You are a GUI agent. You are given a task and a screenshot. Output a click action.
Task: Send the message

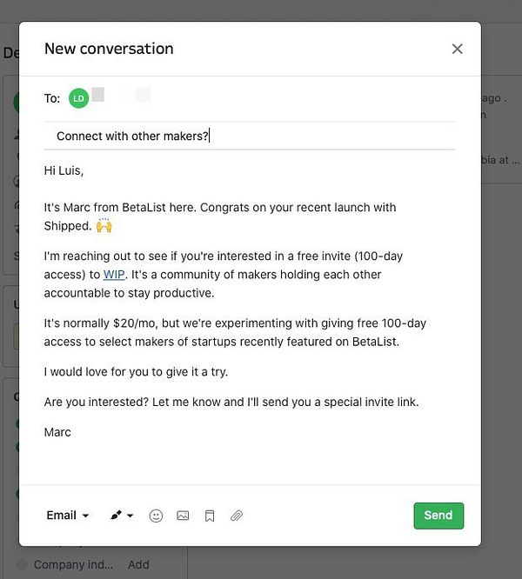[x=438, y=516]
